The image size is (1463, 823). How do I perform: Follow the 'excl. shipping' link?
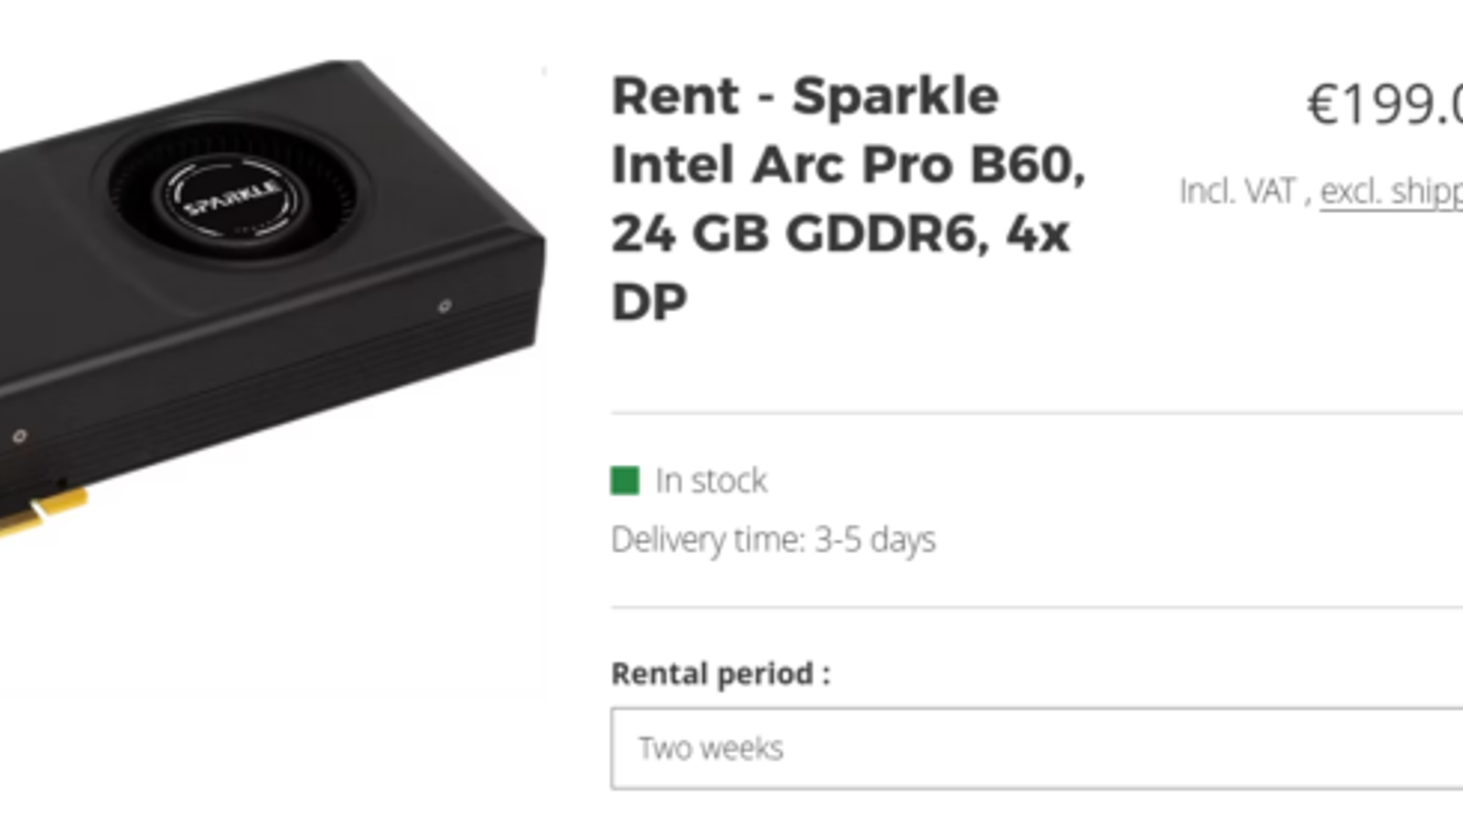1391,191
